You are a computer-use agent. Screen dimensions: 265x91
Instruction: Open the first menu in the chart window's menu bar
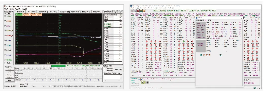click(6, 9)
